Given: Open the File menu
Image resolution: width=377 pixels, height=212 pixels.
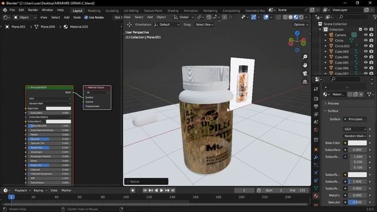Looking at the screenshot, I should point(12,10).
